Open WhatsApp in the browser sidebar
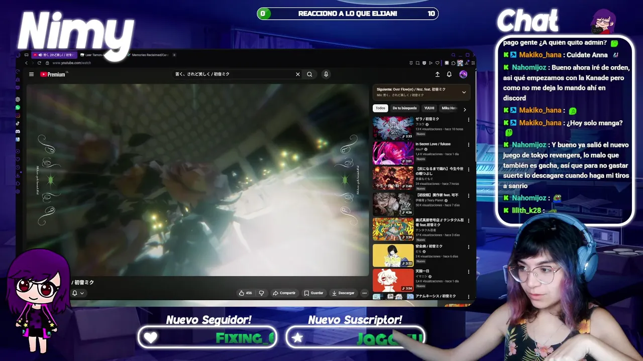Screen dimensions: 643x361 pos(18,107)
